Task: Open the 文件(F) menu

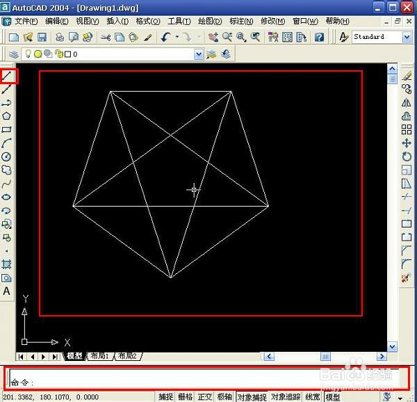Action: click(x=26, y=22)
